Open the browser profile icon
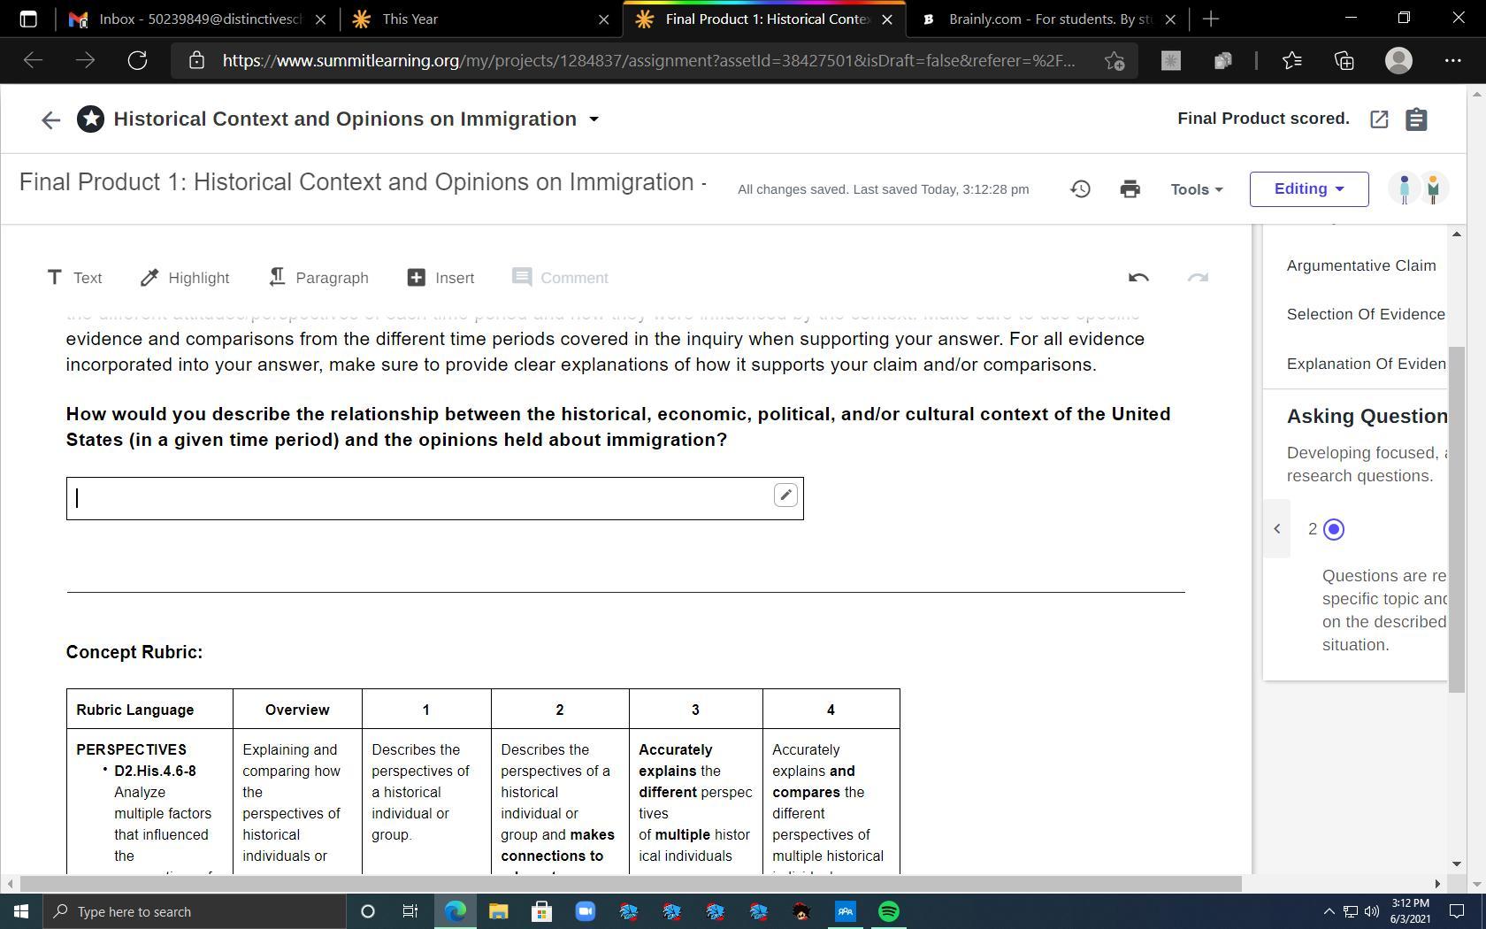Viewport: 1486px width, 929px height. (1398, 60)
